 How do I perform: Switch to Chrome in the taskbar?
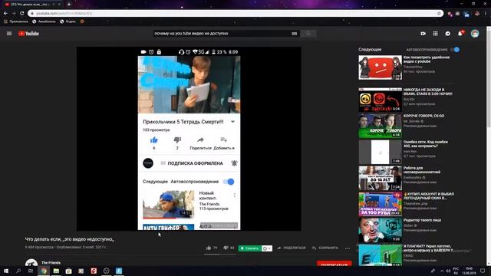coord(44,271)
